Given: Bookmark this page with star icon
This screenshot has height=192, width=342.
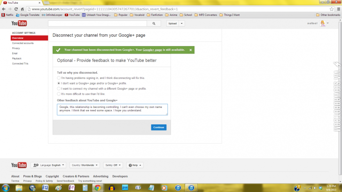Looking at the screenshot, I should 332,9.
